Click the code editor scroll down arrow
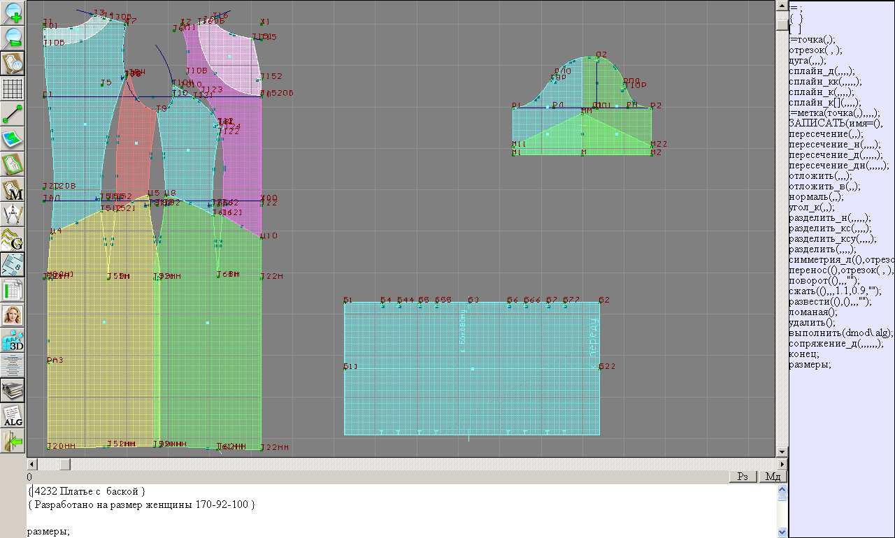Image resolution: width=895 pixels, height=538 pixels. pos(782,532)
